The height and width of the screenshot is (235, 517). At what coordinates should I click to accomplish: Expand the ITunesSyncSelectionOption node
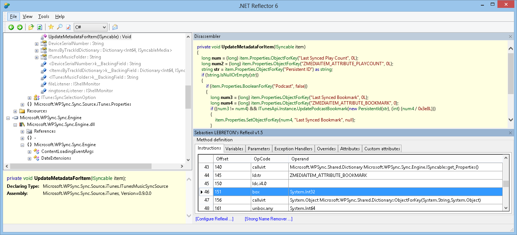point(30,97)
